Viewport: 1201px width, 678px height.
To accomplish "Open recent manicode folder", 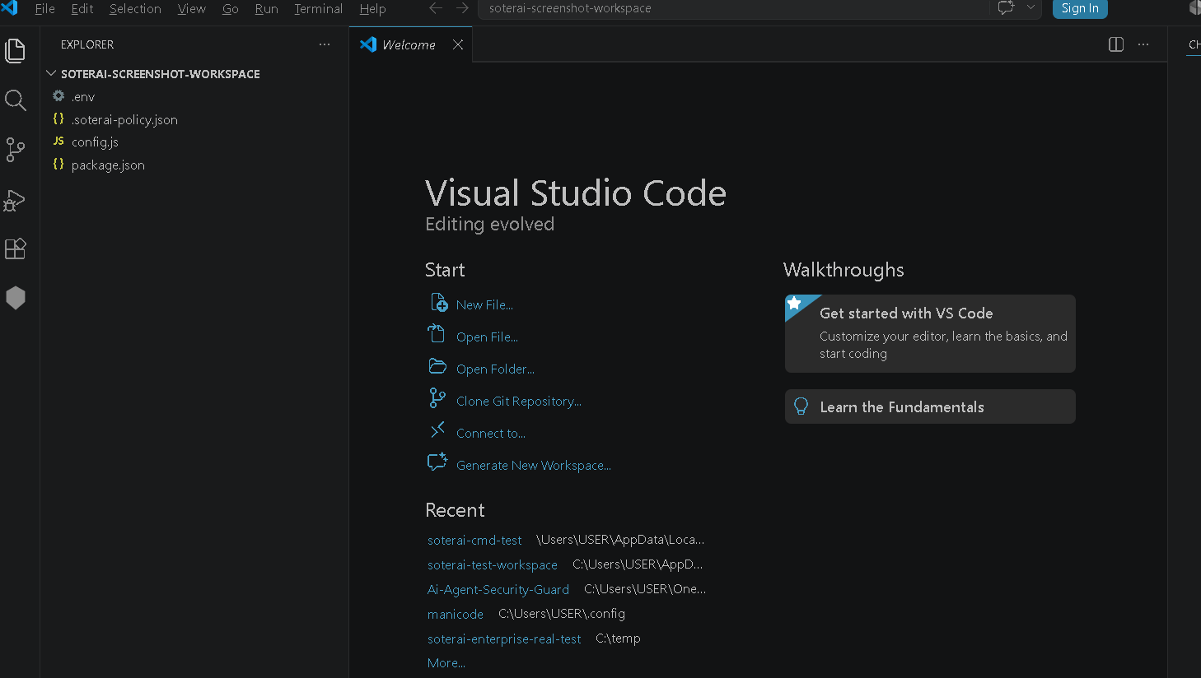I will 456,615.
